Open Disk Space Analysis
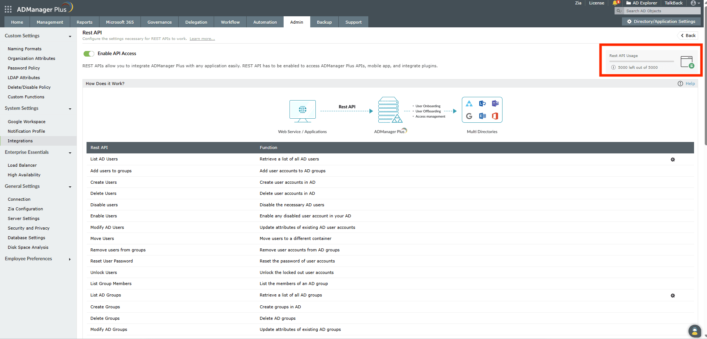The image size is (707, 339). [x=28, y=247]
